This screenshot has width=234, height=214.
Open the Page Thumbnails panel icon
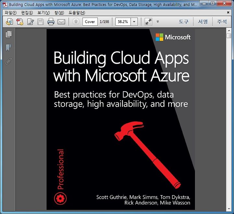9,34
